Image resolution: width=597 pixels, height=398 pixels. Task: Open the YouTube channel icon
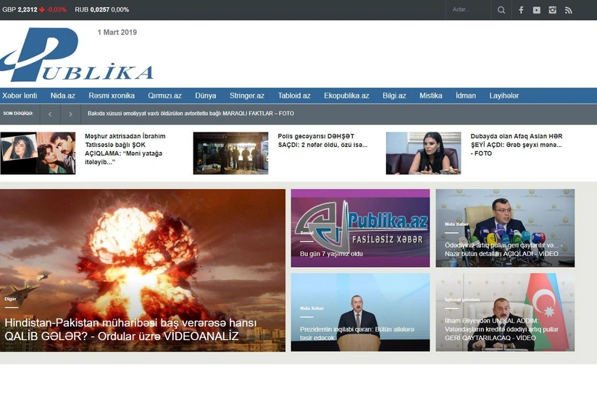536,10
